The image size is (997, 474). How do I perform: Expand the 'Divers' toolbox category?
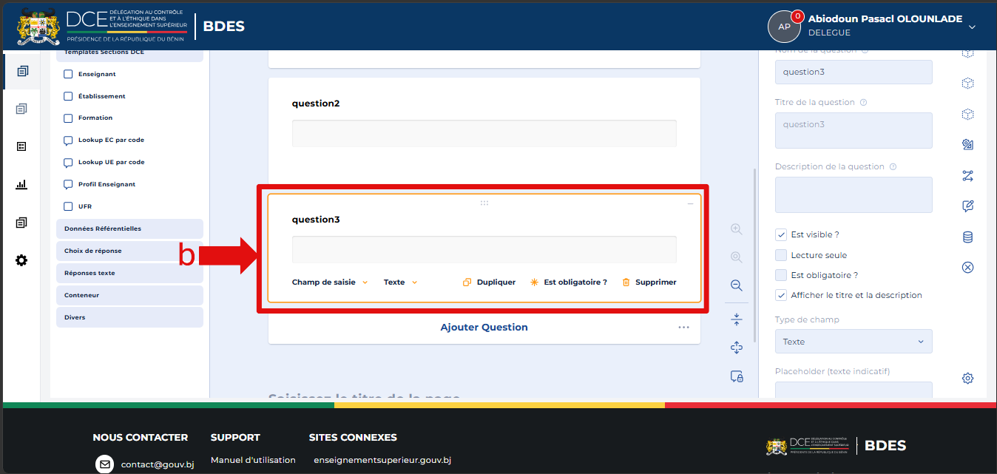click(x=129, y=317)
